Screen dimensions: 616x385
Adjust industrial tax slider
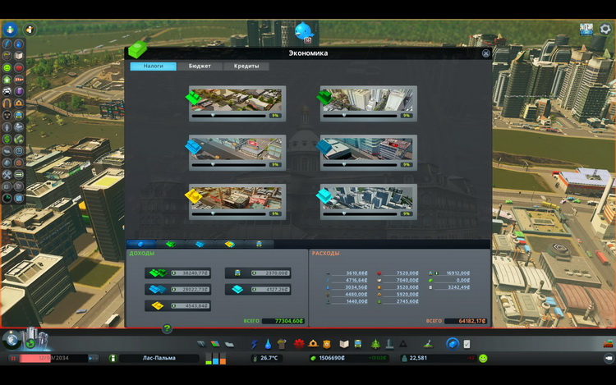click(x=228, y=213)
